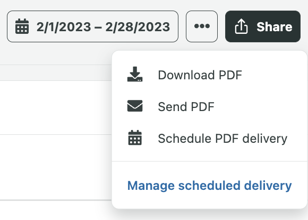Click the calendar icon in the date range button
Viewport: 308px width, 220px height.
(22, 26)
